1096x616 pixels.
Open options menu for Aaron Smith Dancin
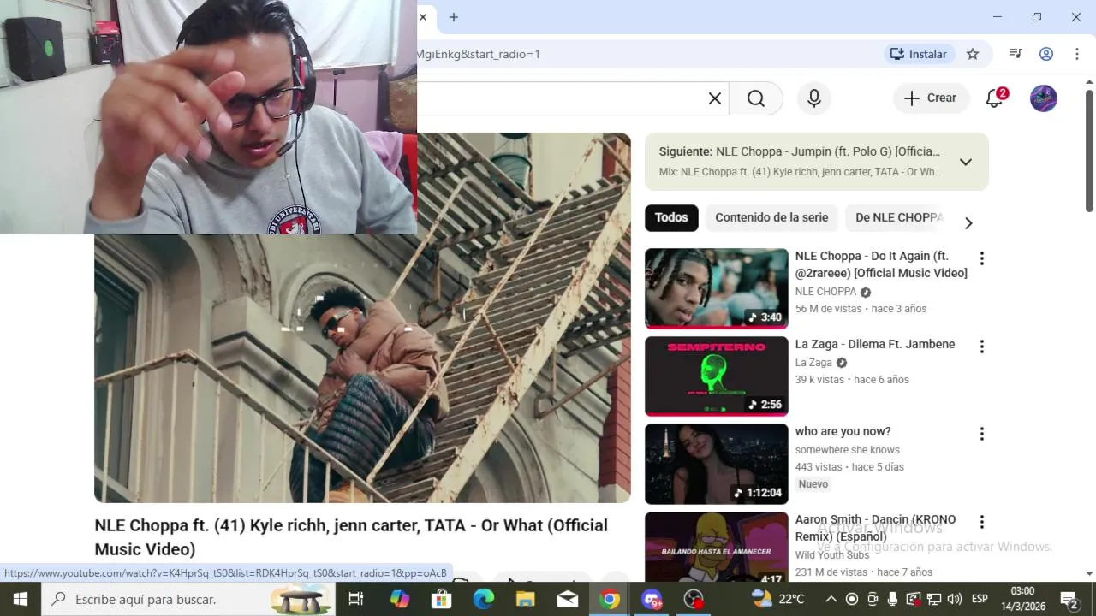pos(982,522)
